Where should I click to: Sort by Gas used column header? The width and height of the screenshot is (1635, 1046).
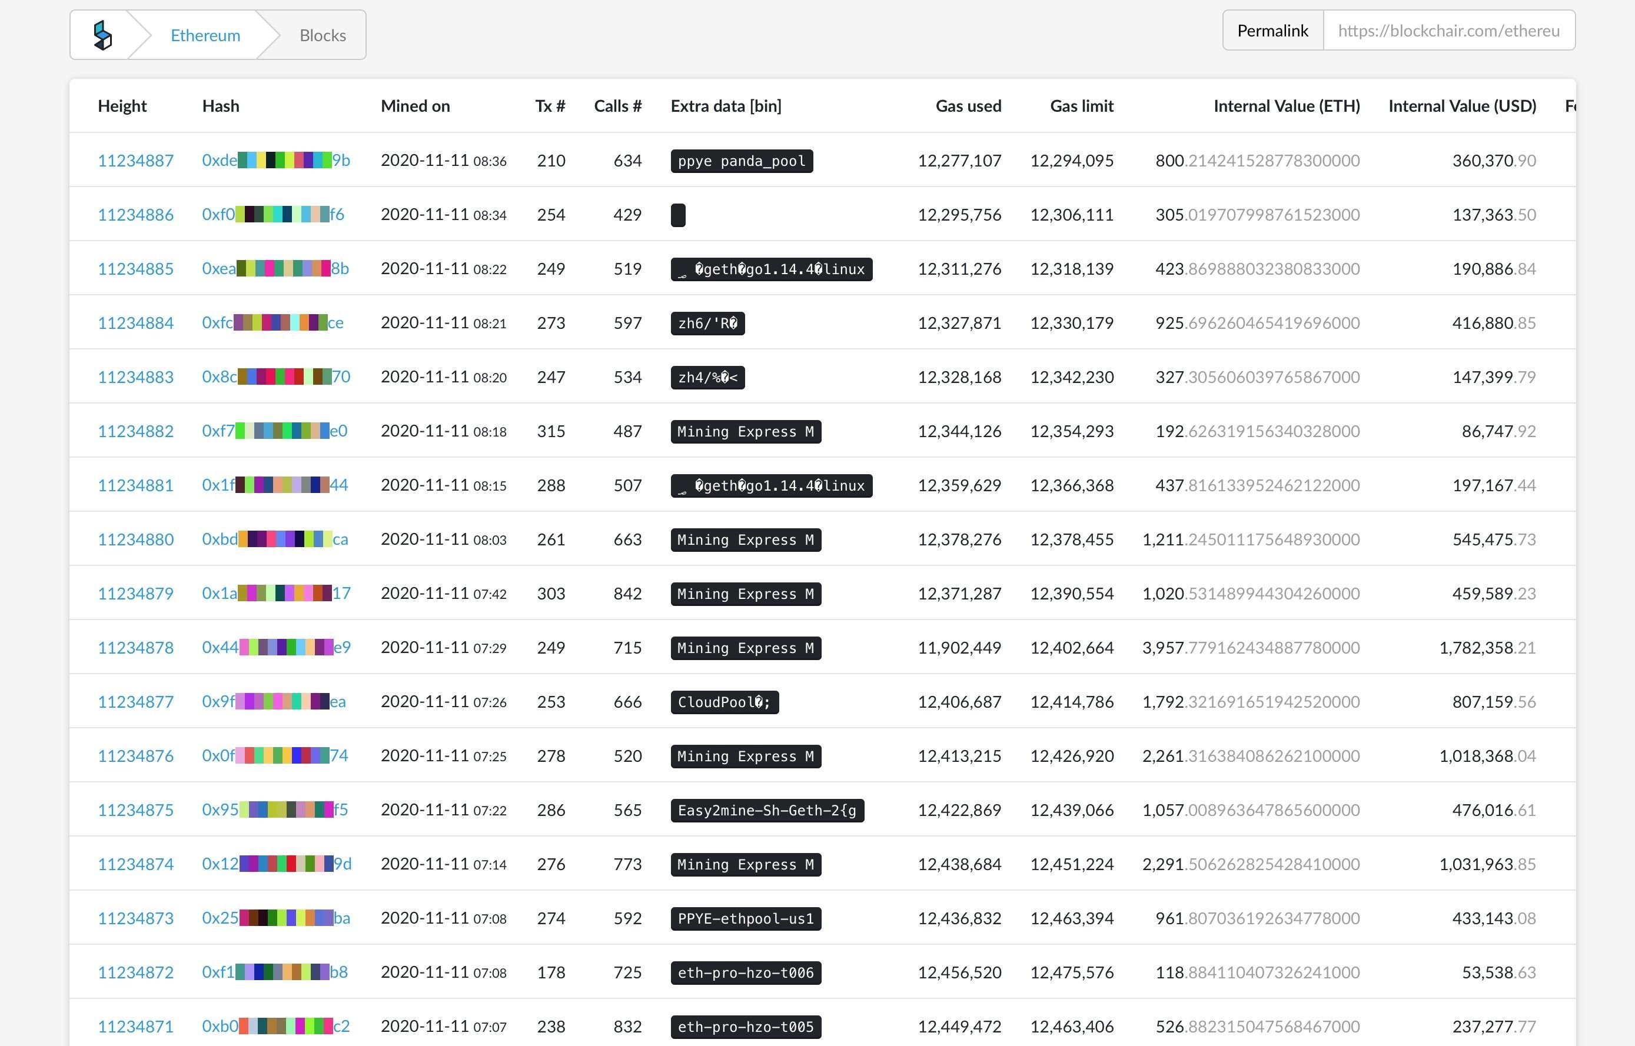(968, 106)
